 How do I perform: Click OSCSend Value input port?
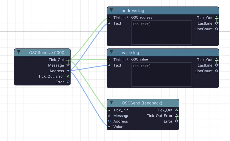pyautogui.click(x=109, y=127)
